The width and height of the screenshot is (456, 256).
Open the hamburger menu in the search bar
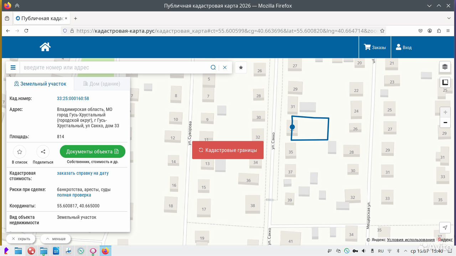coord(13,68)
